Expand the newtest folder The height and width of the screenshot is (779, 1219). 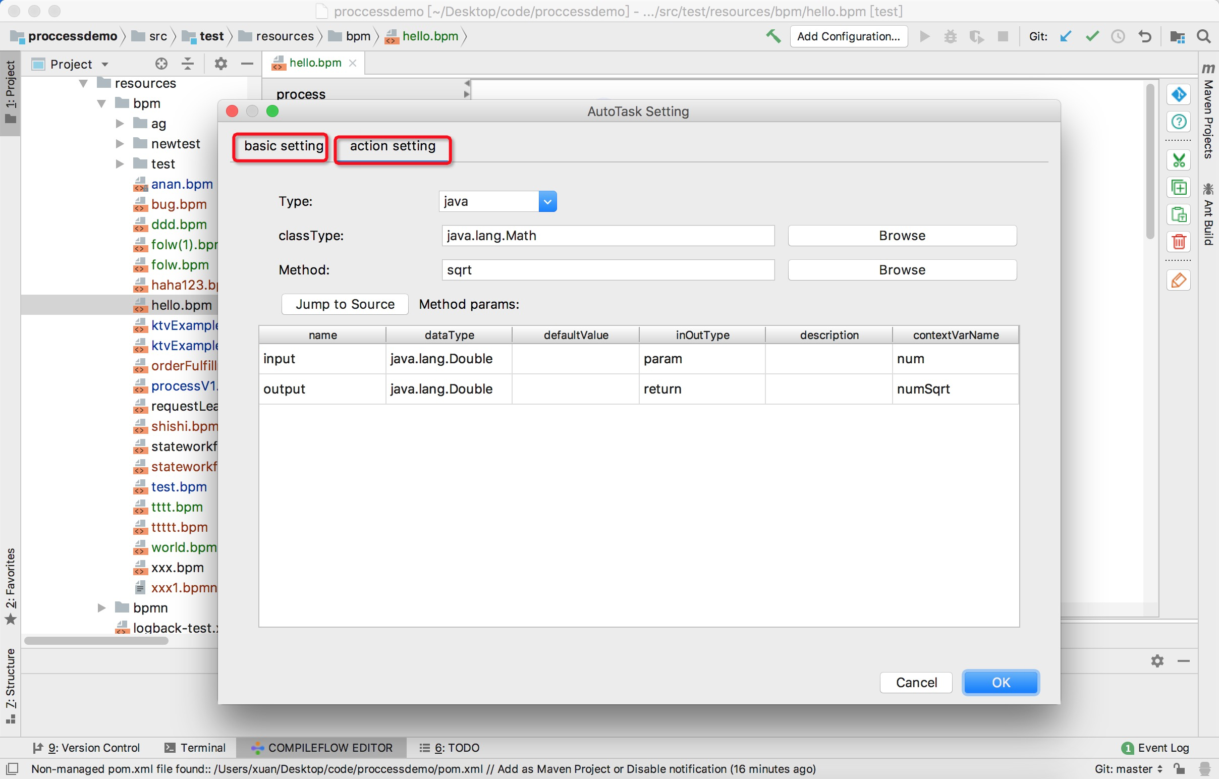tap(120, 144)
